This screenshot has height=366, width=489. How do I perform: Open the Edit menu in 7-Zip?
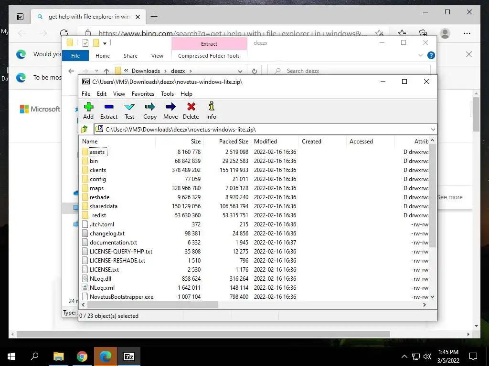102,94
